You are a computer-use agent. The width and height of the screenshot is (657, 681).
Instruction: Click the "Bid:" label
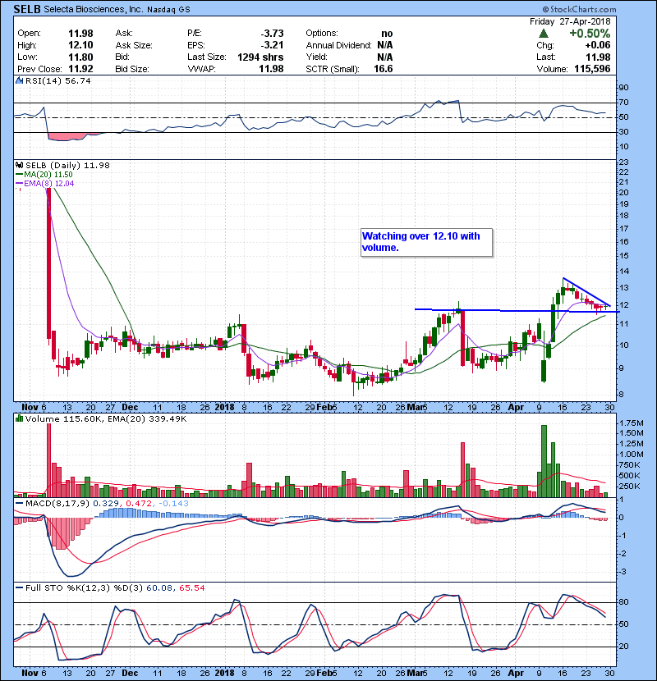(x=122, y=57)
